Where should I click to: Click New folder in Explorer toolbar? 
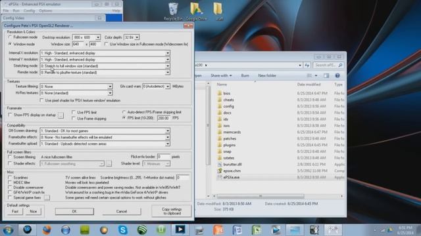[267, 76]
